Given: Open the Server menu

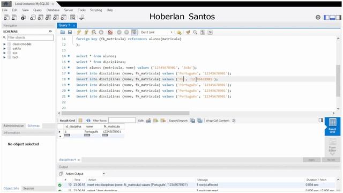Looking at the screenshot, I should coord(69,10).
